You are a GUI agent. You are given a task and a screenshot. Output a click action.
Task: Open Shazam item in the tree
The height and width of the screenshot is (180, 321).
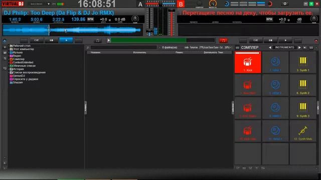point(16,82)
